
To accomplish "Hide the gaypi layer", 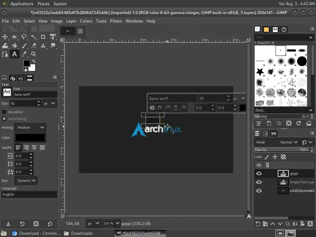I will tap(259, 173).
